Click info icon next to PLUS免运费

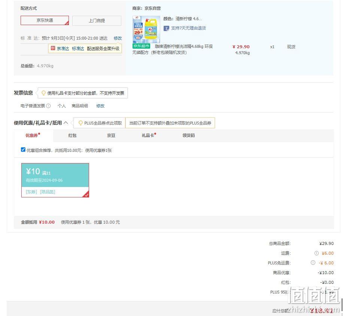tap(313, 263)
